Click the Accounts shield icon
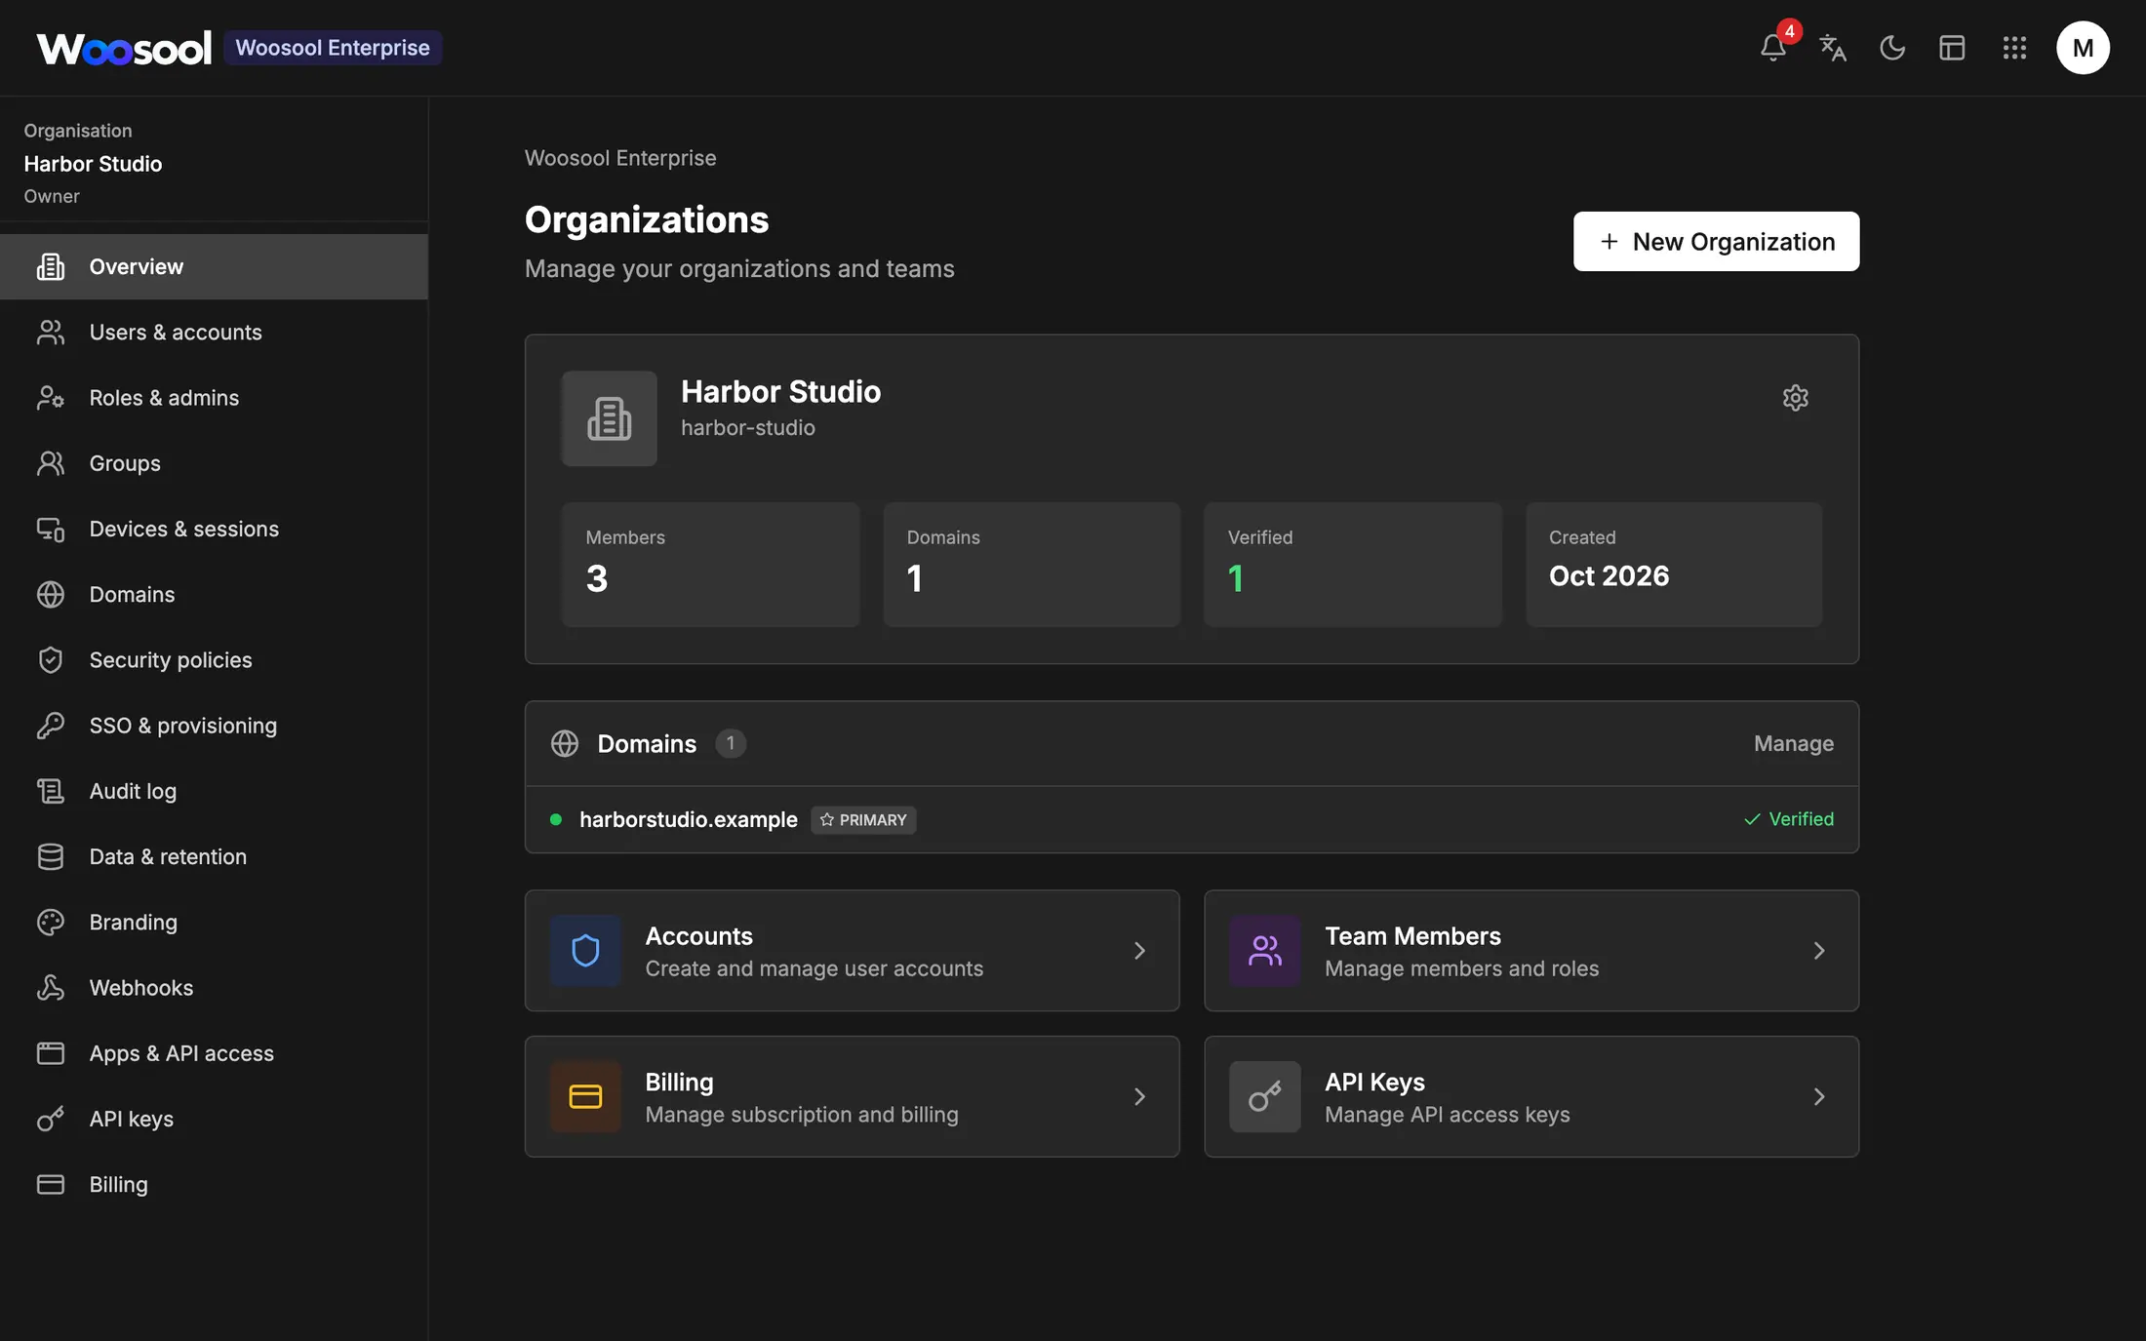The width and height of the screenshot is (2146, 1341). (585, 951)
